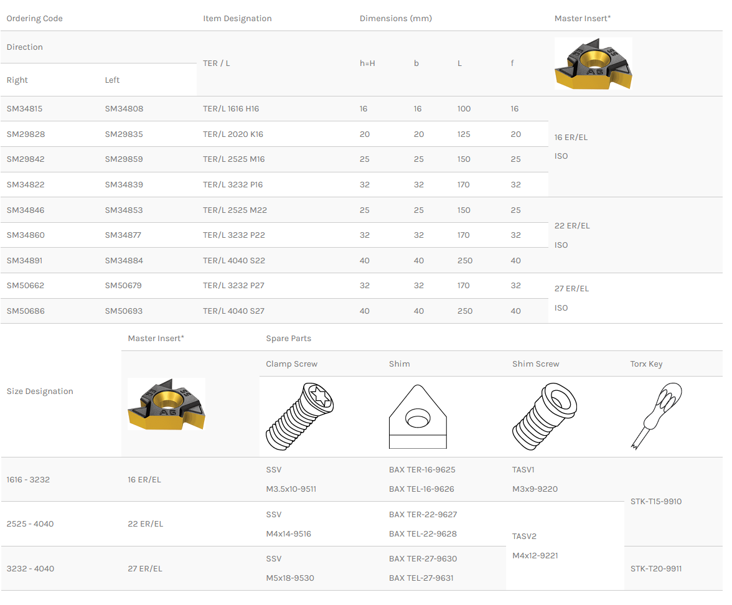The width and height of the screenshot is (732, 605).
Task: Open the Master Insert photo in top table
Action: pos(593,63)
